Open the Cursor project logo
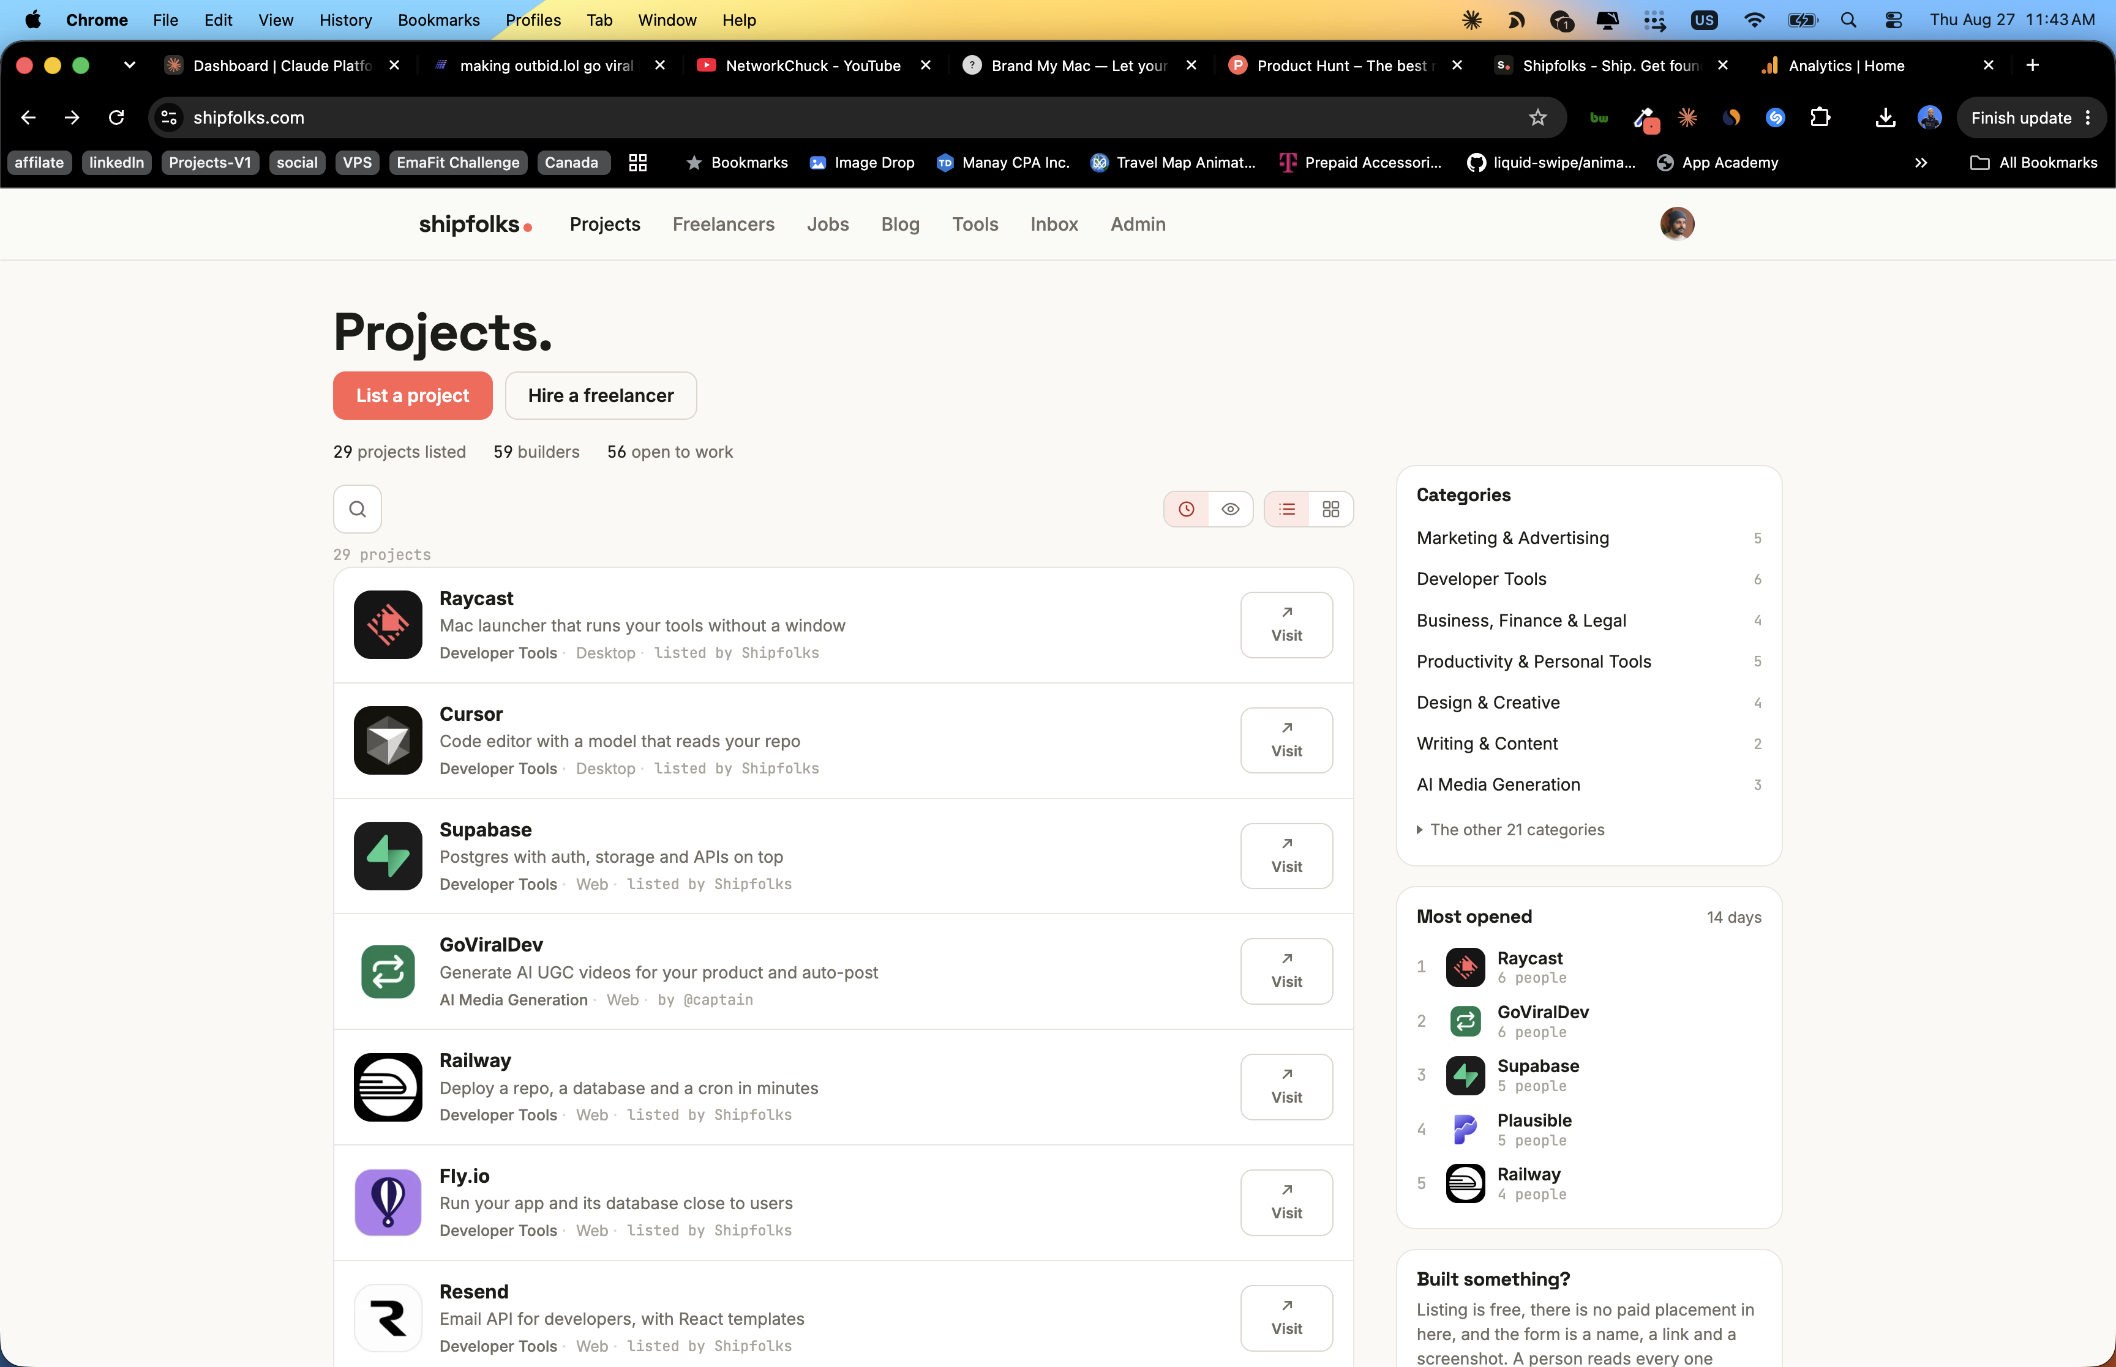This screenshot has height=1367, width=2116. click(x=388, y=739)
